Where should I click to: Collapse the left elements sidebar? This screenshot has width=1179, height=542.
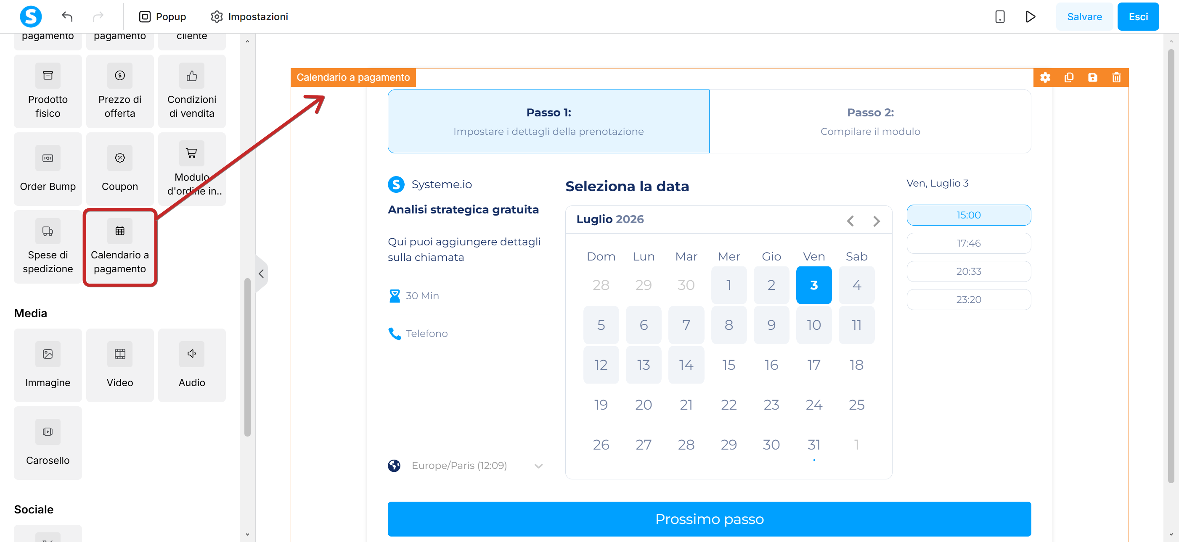(261, 273)
